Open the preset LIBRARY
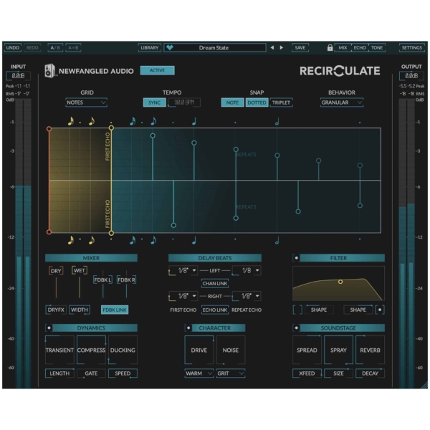The image size is (430, 430). coord(150,47)
